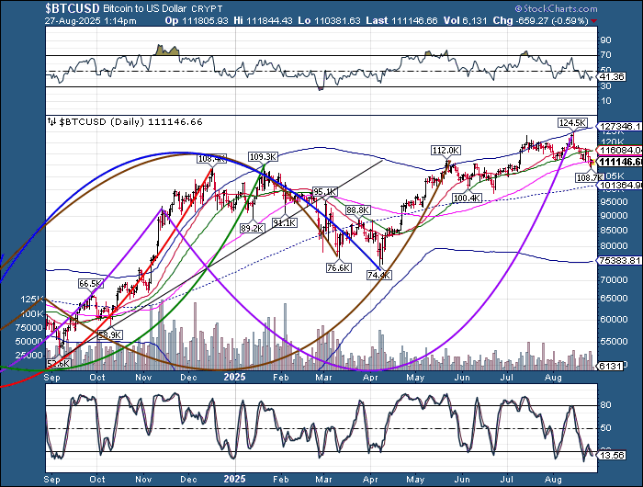
Task: Select the 74.4K low price label
Action: [x=379, y=275]
